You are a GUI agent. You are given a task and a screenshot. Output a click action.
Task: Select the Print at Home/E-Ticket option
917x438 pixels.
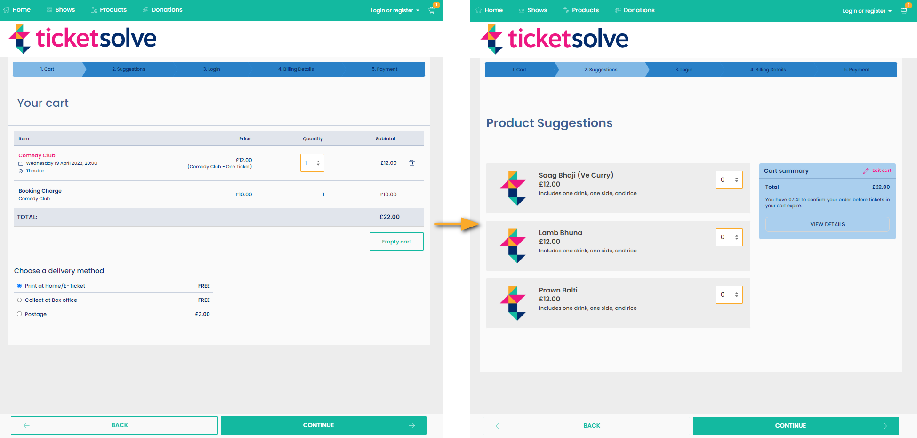click(19, 285)
